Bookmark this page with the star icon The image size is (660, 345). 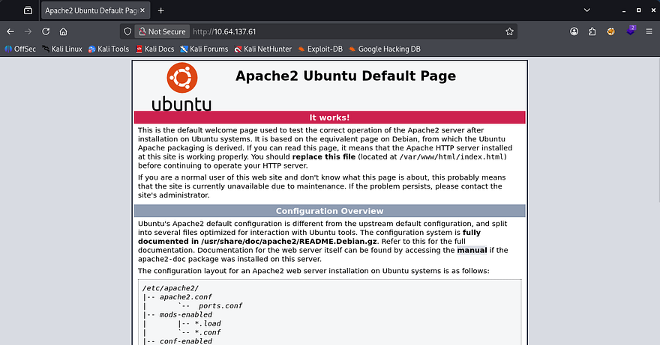click(x=509, y=31)
